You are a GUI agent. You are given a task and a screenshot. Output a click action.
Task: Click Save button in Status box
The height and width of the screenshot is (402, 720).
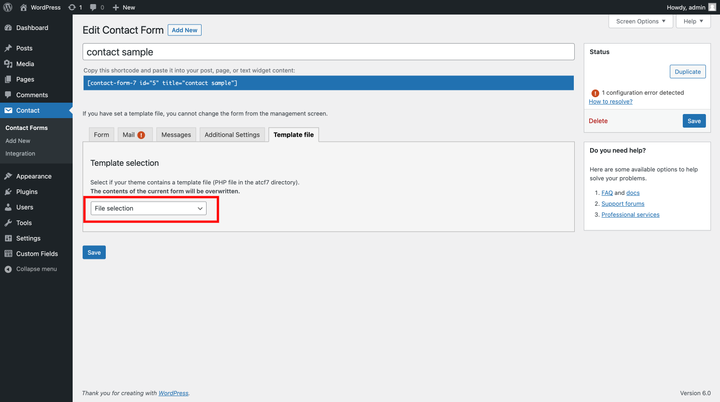pyautogui.click(x=694, y=121)
